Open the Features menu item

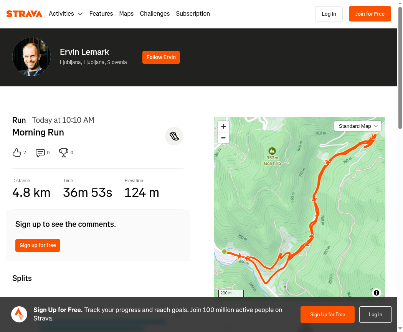click(x=101, y=13)
